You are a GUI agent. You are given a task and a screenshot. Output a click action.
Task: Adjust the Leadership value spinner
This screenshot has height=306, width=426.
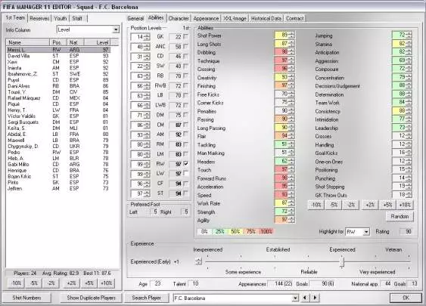pyautogui.click(x=409, y=128)
